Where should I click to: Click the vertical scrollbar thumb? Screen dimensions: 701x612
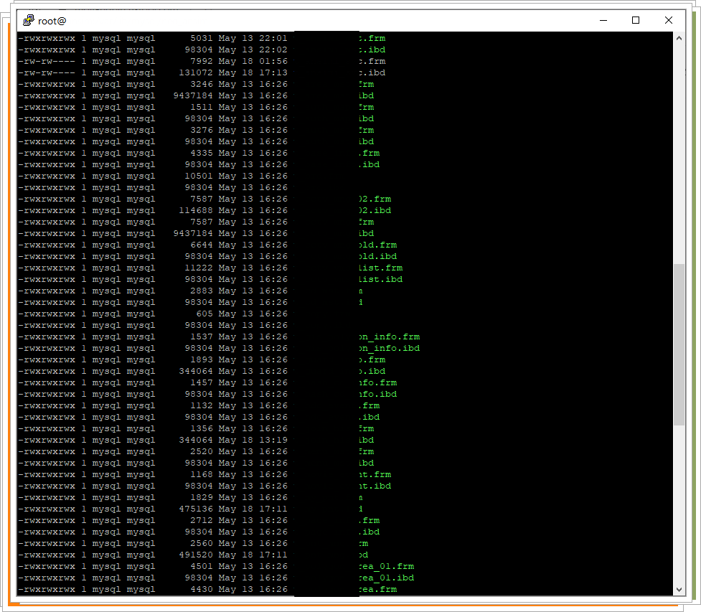click(679, 344)
